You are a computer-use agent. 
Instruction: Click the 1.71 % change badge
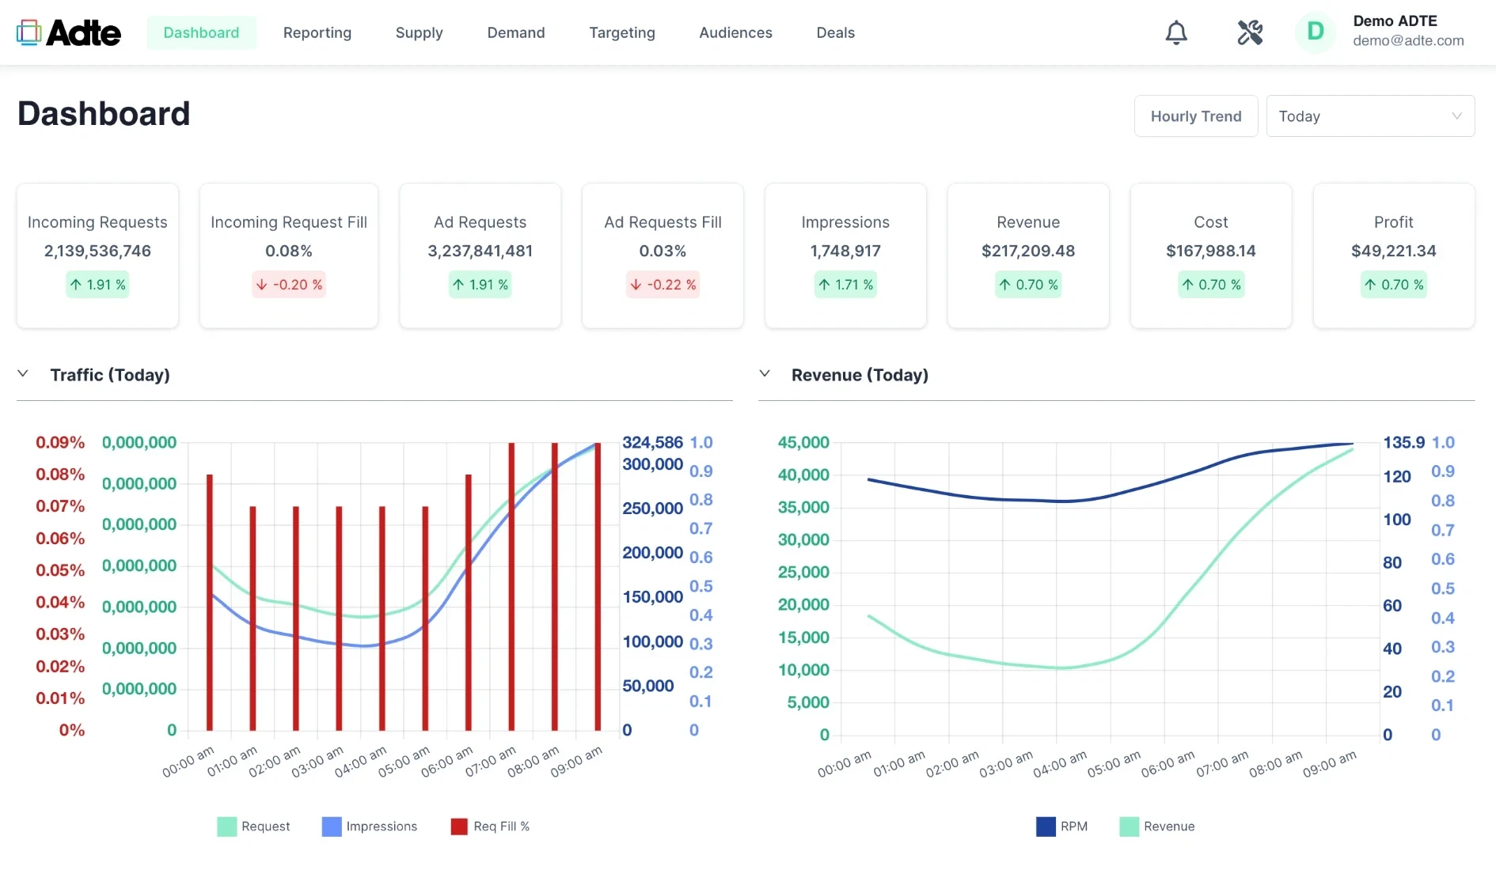click(845, 285)
